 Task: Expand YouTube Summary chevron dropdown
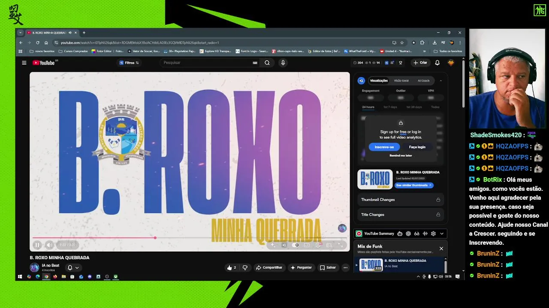pyautogui.click(x=442, y=234)
